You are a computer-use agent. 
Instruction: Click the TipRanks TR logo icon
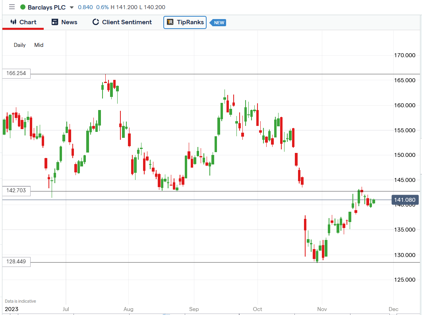[170, 22]
